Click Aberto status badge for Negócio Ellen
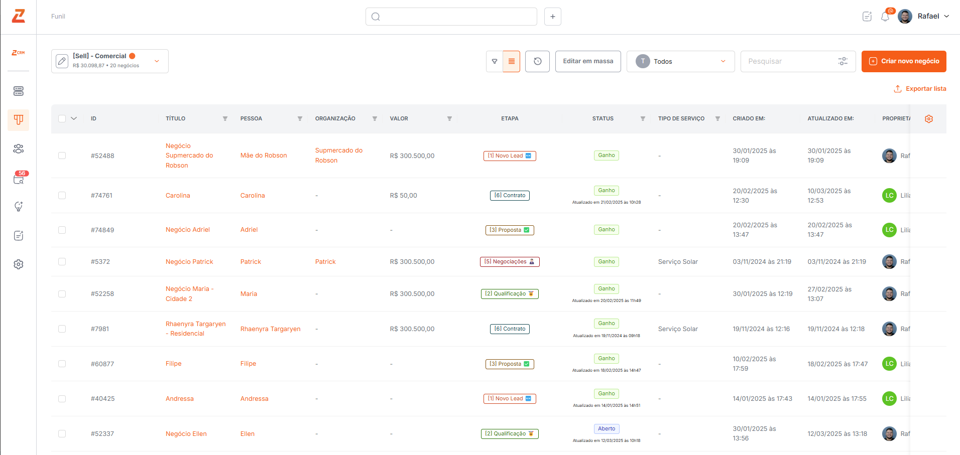The width and height of the screenshot is (960, 455). [607, 429]
